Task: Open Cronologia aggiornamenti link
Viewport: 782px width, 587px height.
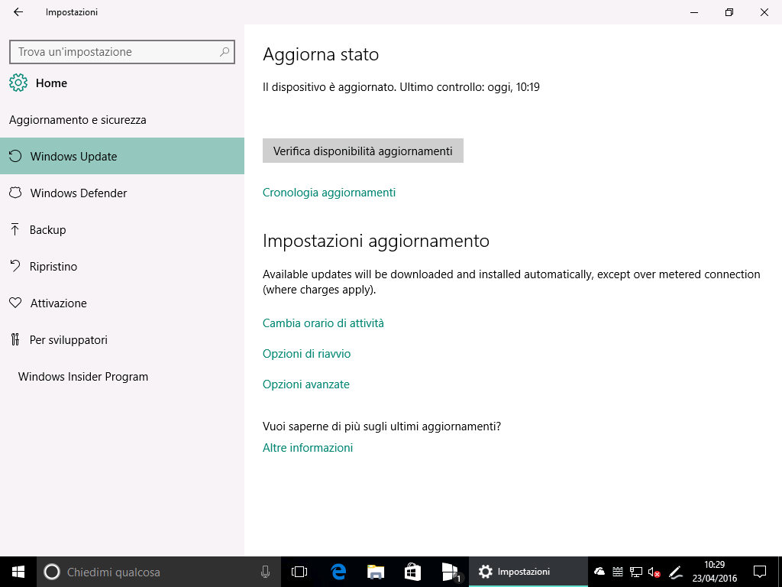Action: click(329, 193)
